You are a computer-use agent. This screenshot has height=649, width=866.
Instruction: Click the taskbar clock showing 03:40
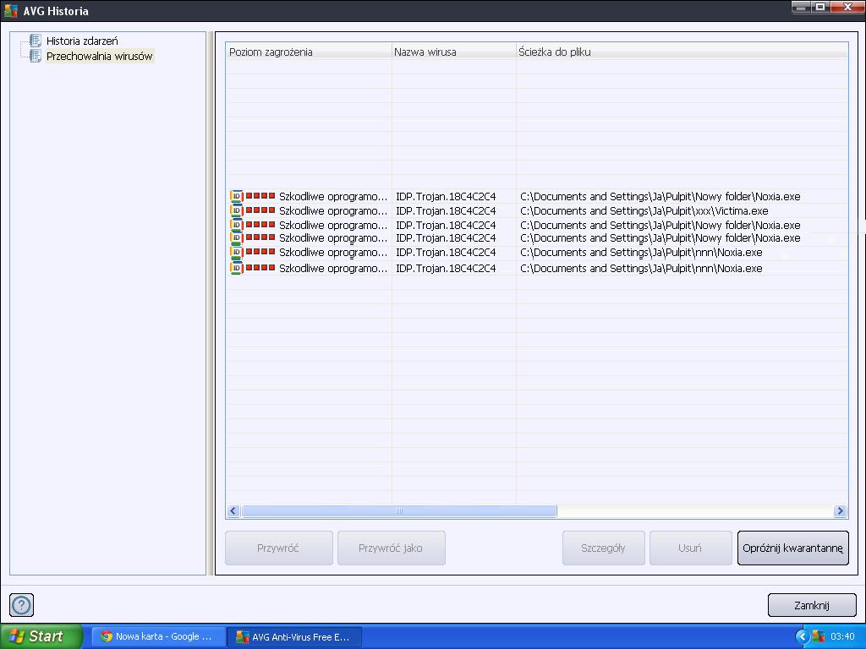pos(842,636)
